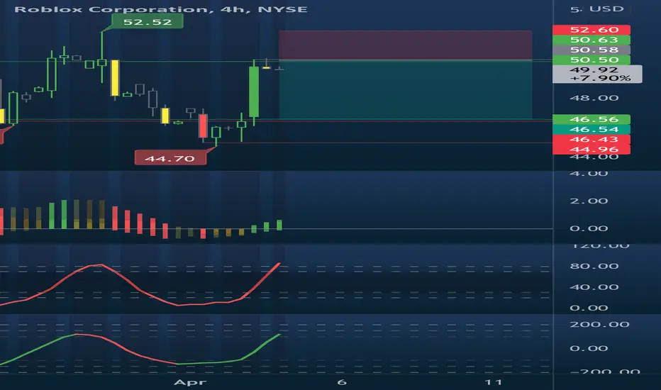The image size is (661, 390).
Task: Click the teal 46.54 price label
Action: [x=591, y=130]
